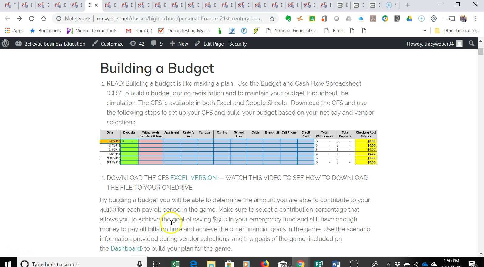This screenshot has height=267, width=484.
Task: Click the Adobe Acrobat PDF extension icon
Action: click(x=373, y=19)
